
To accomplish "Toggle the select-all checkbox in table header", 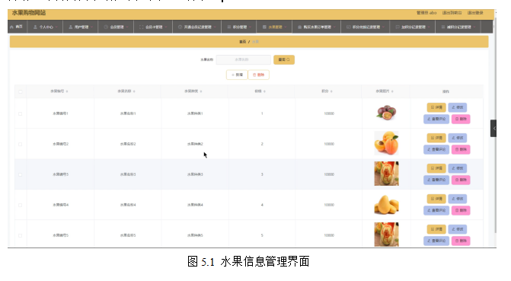I will click(21, 91).
